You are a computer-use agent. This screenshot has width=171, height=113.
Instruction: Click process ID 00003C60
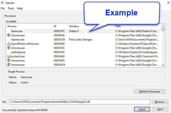coord(59,40)
